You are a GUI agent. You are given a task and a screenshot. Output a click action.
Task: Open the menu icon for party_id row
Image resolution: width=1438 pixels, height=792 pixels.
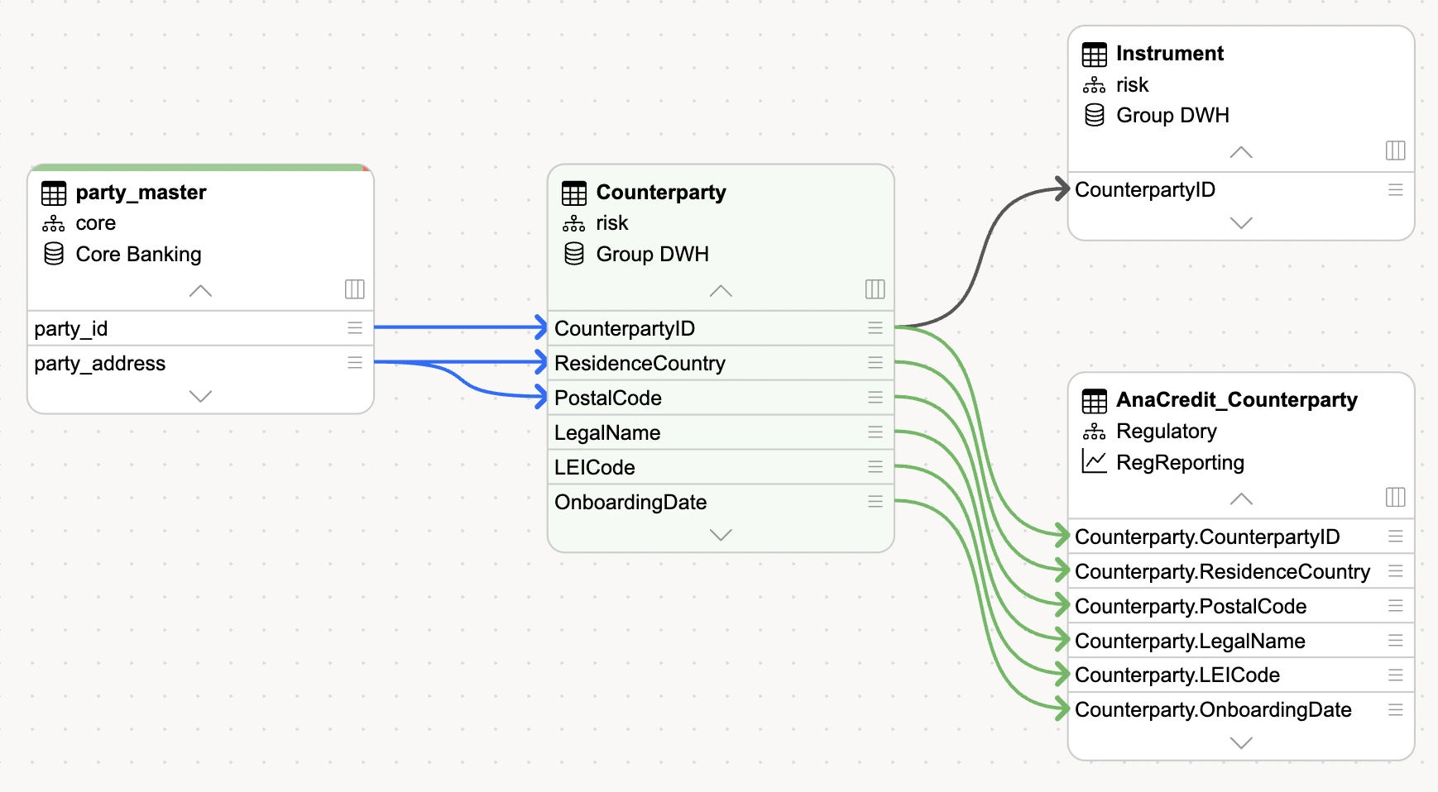[355, 328]
